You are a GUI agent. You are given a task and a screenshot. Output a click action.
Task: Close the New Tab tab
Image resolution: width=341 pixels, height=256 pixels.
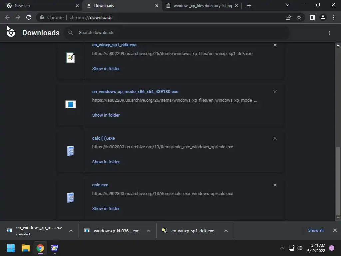77,6
